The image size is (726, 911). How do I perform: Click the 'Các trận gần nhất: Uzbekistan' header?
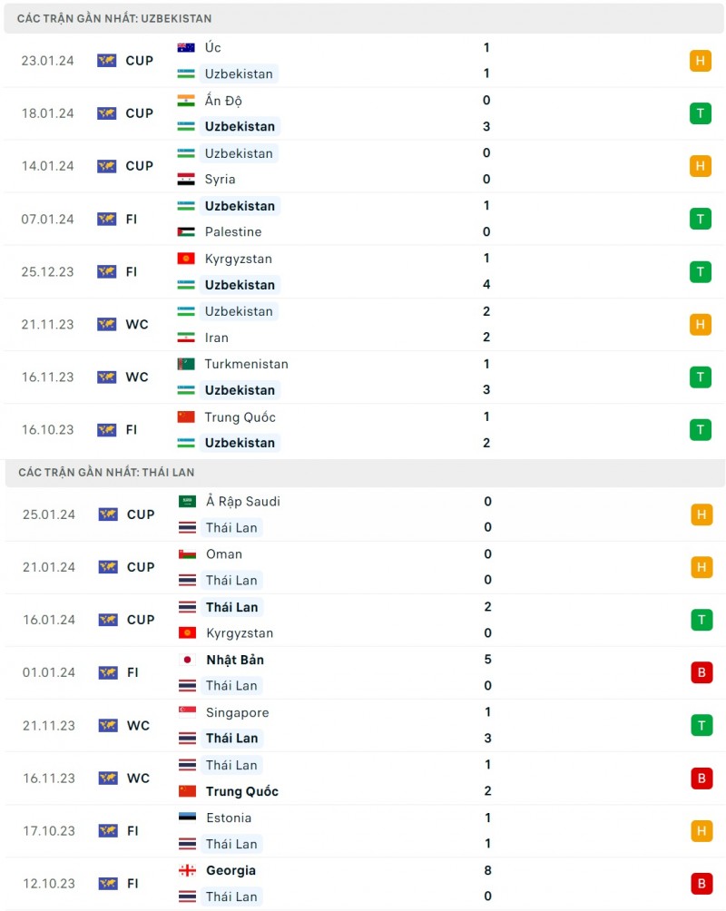114,18
